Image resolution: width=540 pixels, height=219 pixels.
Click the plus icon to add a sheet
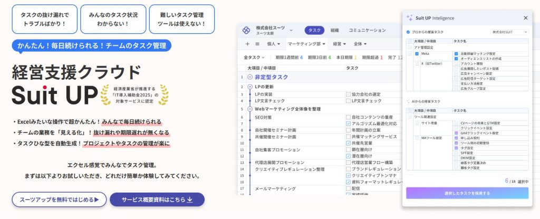coord(247,44)
